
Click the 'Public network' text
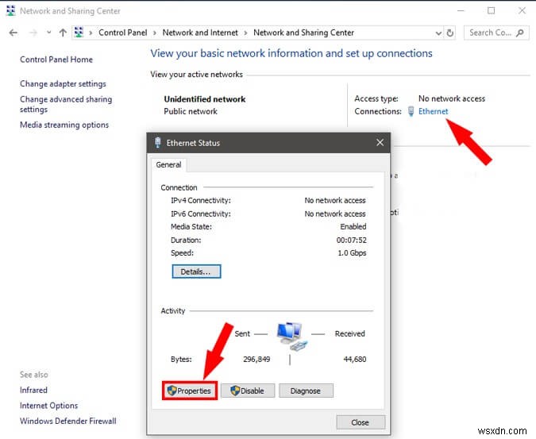tap(191, 111)
